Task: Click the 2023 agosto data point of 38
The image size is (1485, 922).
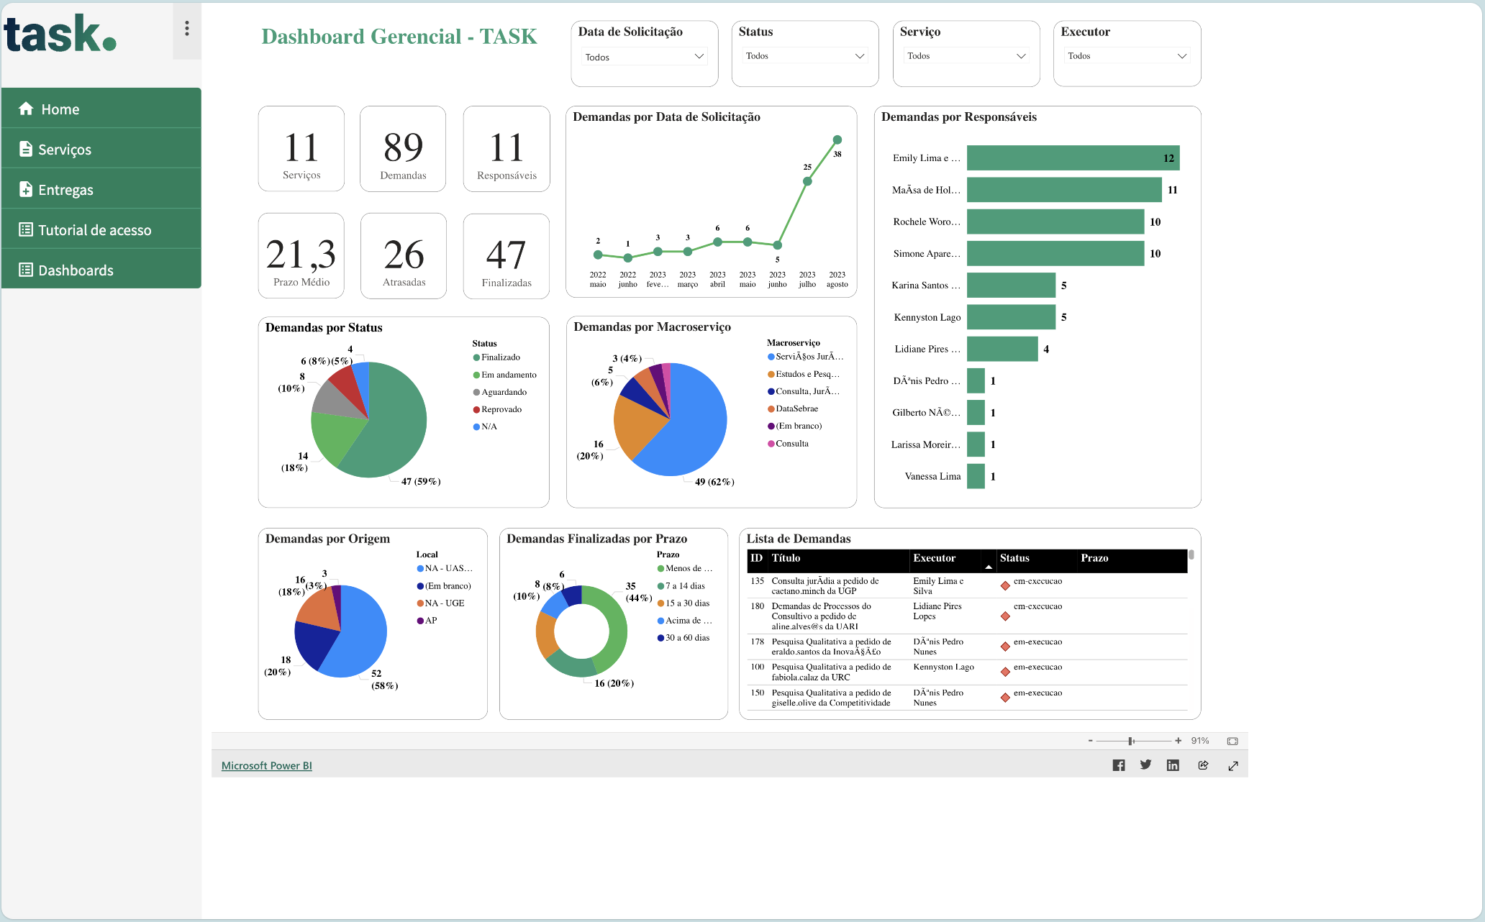Action: point(837,140)
